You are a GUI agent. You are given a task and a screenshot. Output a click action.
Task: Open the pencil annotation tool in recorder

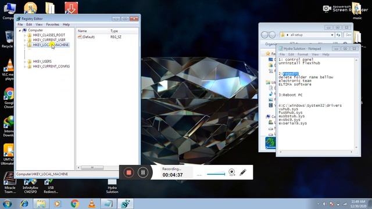pyautogui.click(x=243, y=172)
